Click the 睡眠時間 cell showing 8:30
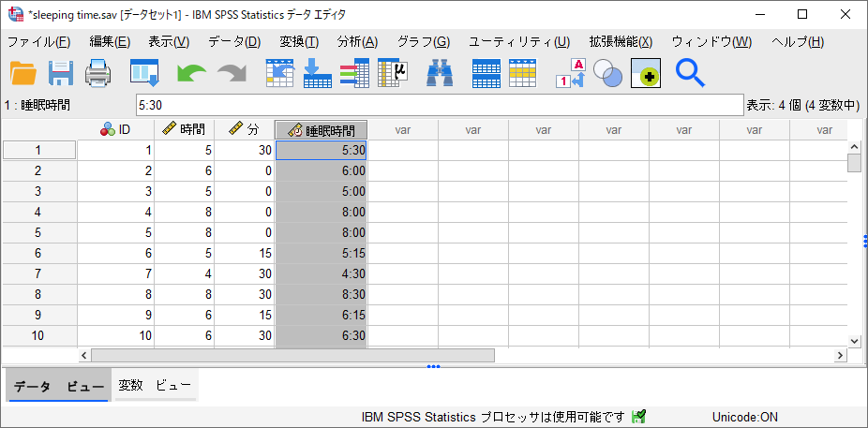This screenshot has width=868, height=428. tap(322, 295)
